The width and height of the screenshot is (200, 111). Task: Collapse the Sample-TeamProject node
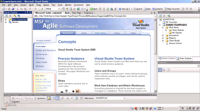160,25
